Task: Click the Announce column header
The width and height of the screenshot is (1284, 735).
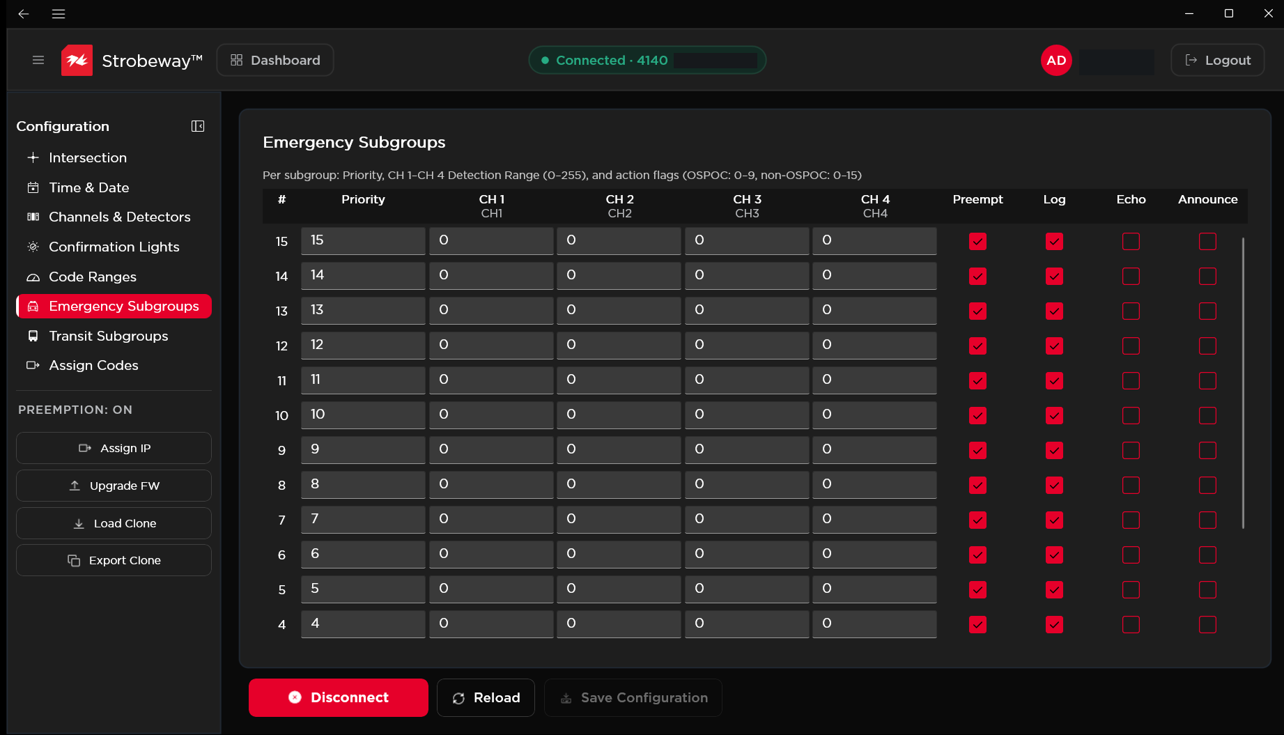Action: coord(1207,199)
